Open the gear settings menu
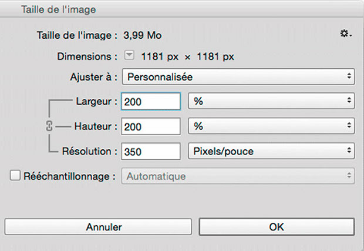This screenshot has height=251, width=364. [346, 34]
